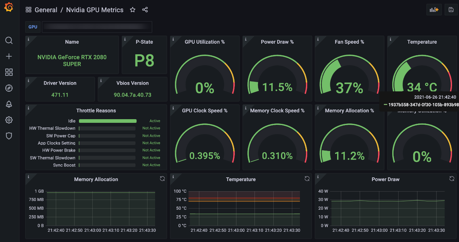
Task: Open the GPU variable dropdown
Action: tap(97, 27)
